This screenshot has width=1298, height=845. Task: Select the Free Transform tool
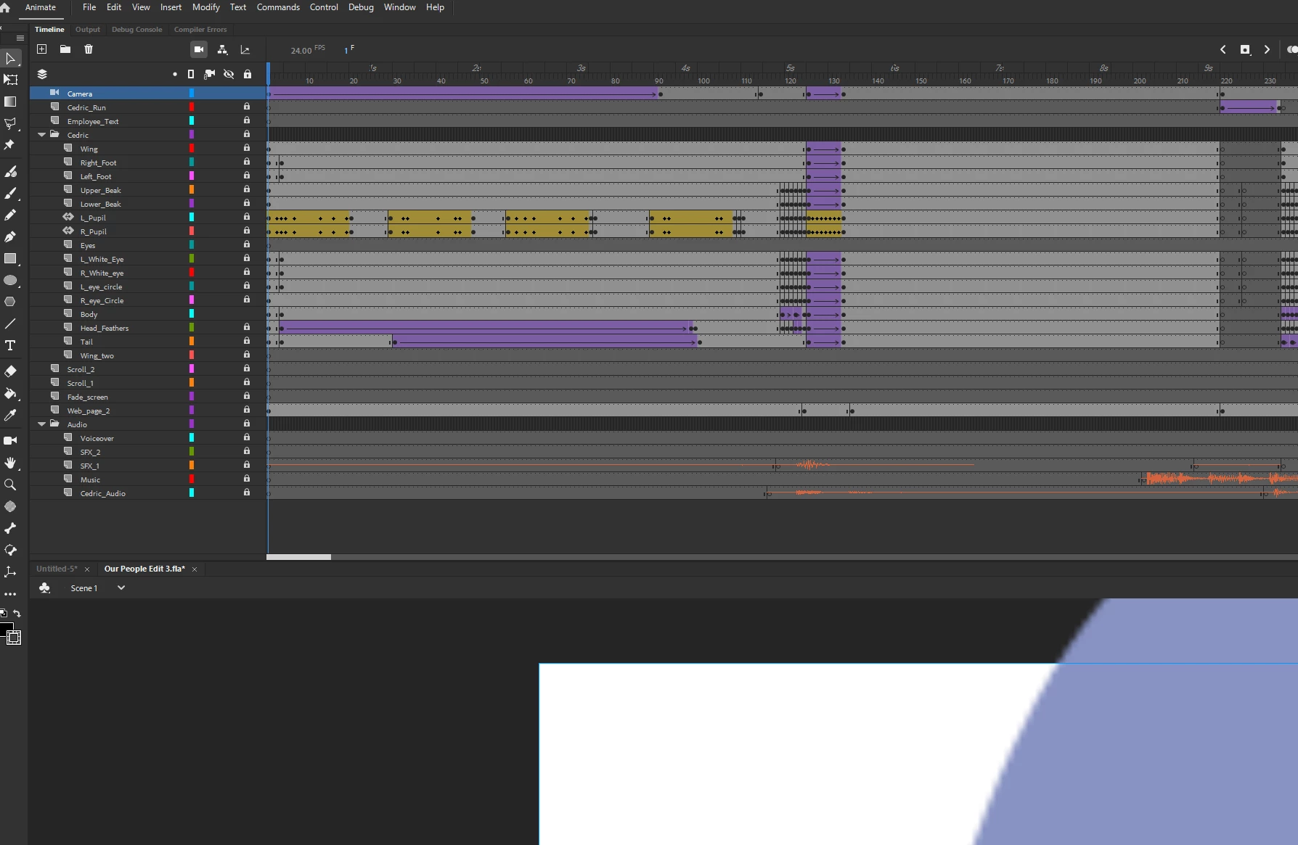(x=10, y=80)
